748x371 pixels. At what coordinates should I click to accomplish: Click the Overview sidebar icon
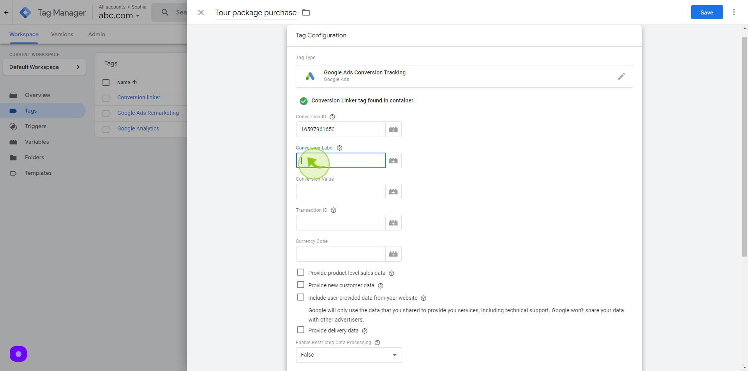click(13, 95)
